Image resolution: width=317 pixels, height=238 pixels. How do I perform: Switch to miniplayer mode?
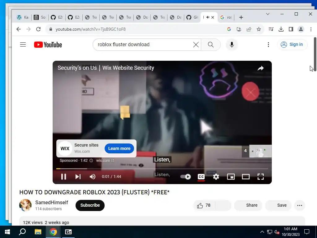(231, 177)
